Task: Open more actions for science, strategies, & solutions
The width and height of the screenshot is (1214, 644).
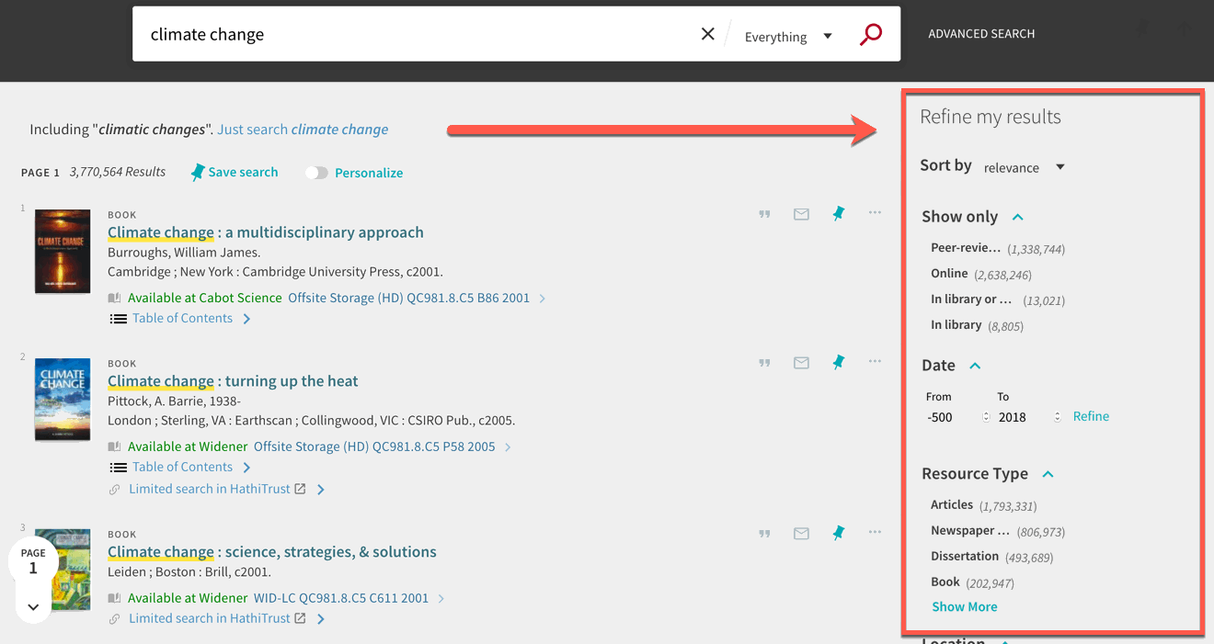Action: [875, 532]
